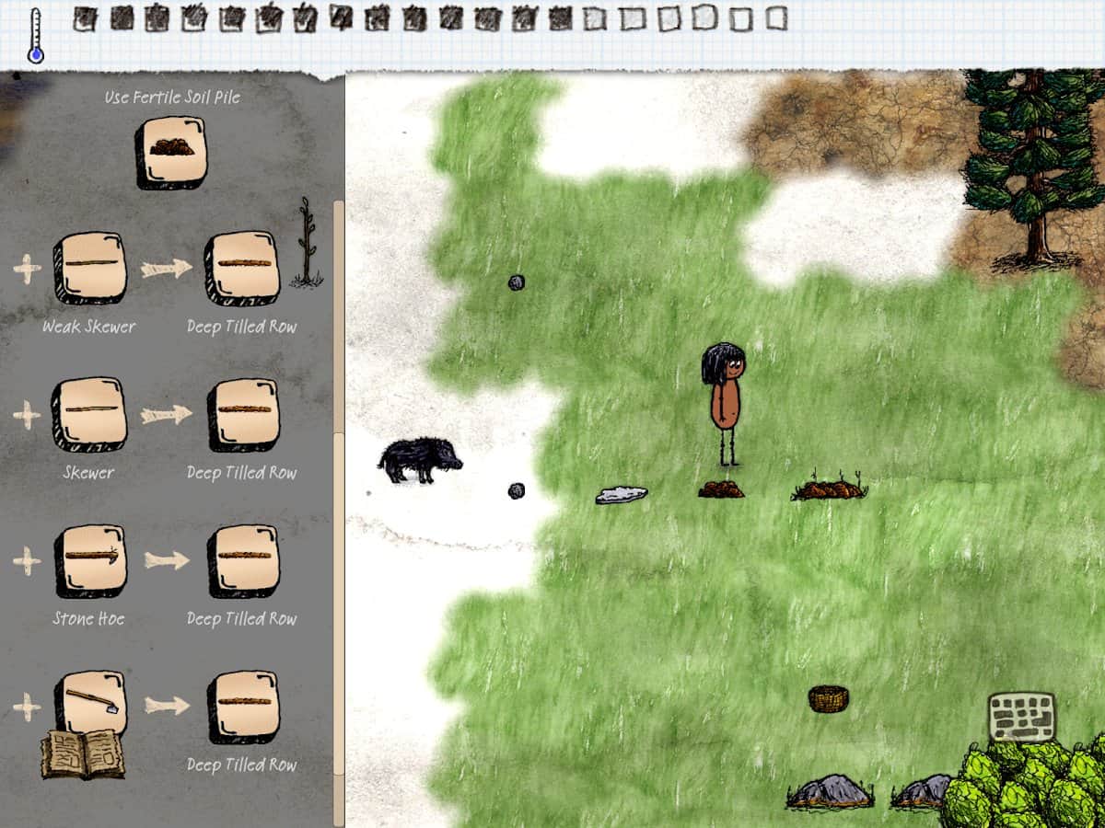Click the Deep Tilled Row result beside Weak Skewer
Image resolution: width=1105 pixels, height=828 pixels.
tap(242, 267)
